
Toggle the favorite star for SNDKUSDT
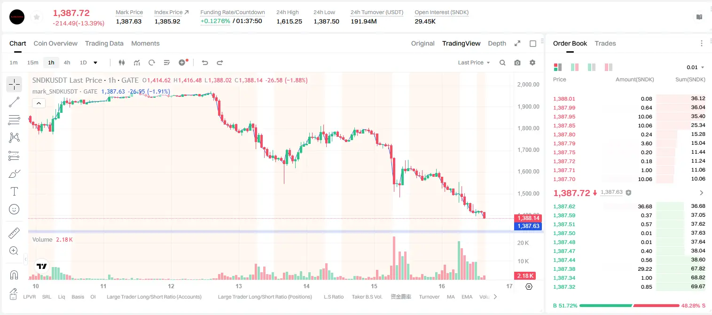(x=37, y=17)
